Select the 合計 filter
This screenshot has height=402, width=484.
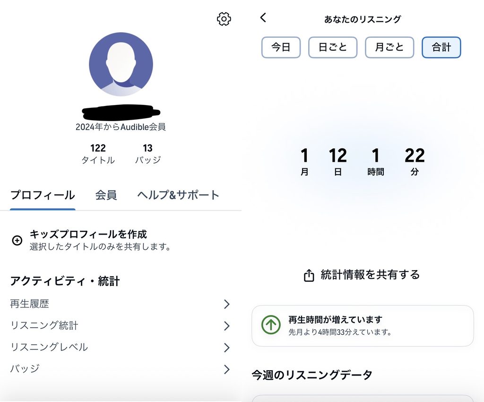[441, 47]
